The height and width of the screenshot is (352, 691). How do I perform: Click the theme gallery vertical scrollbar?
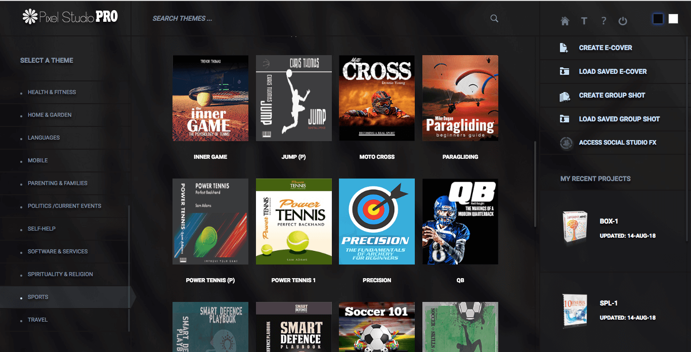tap(536, 184)
